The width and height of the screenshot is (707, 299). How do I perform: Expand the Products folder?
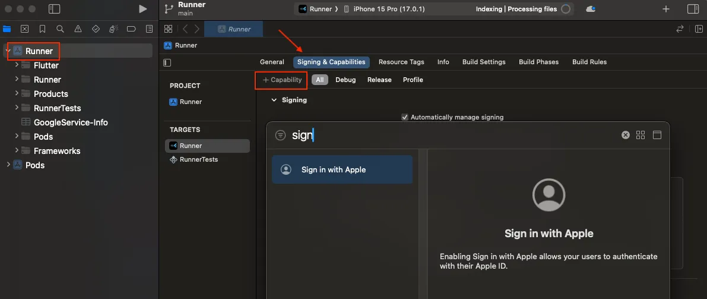point(17,93)
